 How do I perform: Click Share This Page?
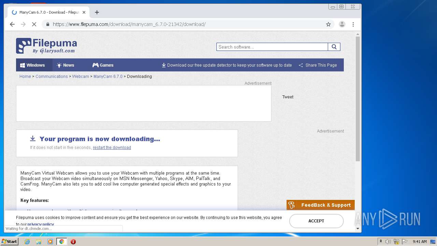point(318,65)
